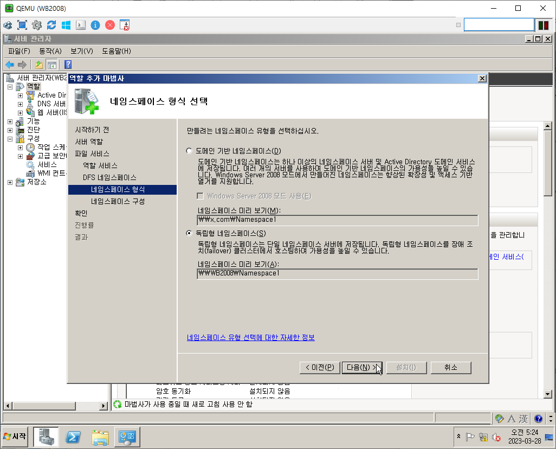Select 서비스 in the tree
556x449 pixels.
(47, 165)
